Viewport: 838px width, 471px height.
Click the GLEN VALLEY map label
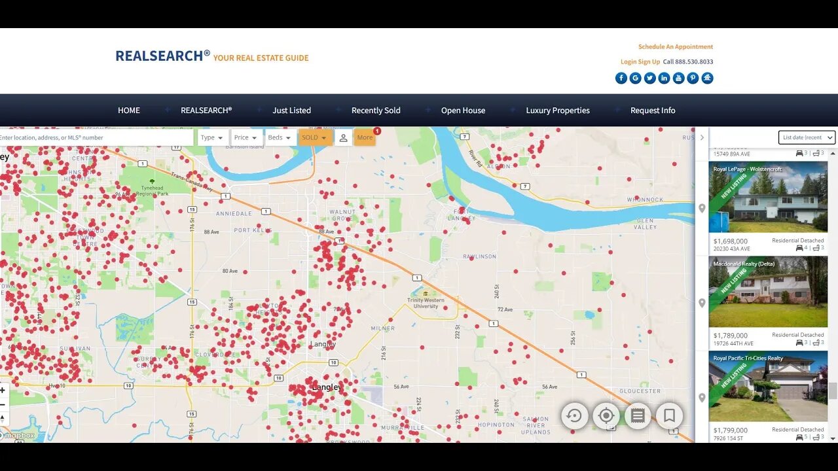(x=646, y=223)
